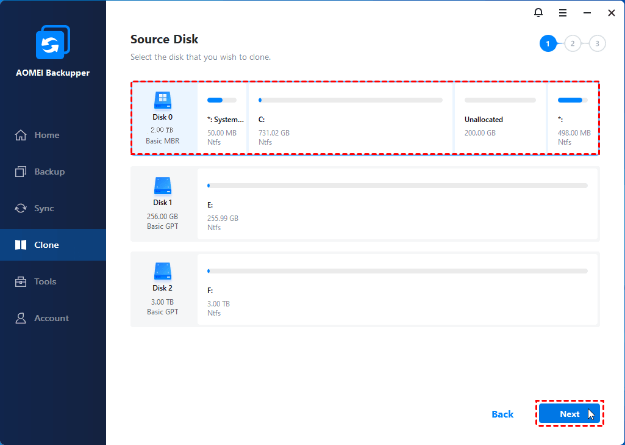Click '50.00 MB' partition size

click(221, 133)
